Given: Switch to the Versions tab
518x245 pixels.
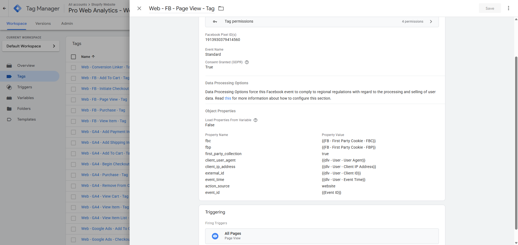Looking at the screenshot, I should 43,23.
